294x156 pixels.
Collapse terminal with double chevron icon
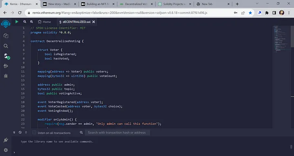(x=14, y=132)
